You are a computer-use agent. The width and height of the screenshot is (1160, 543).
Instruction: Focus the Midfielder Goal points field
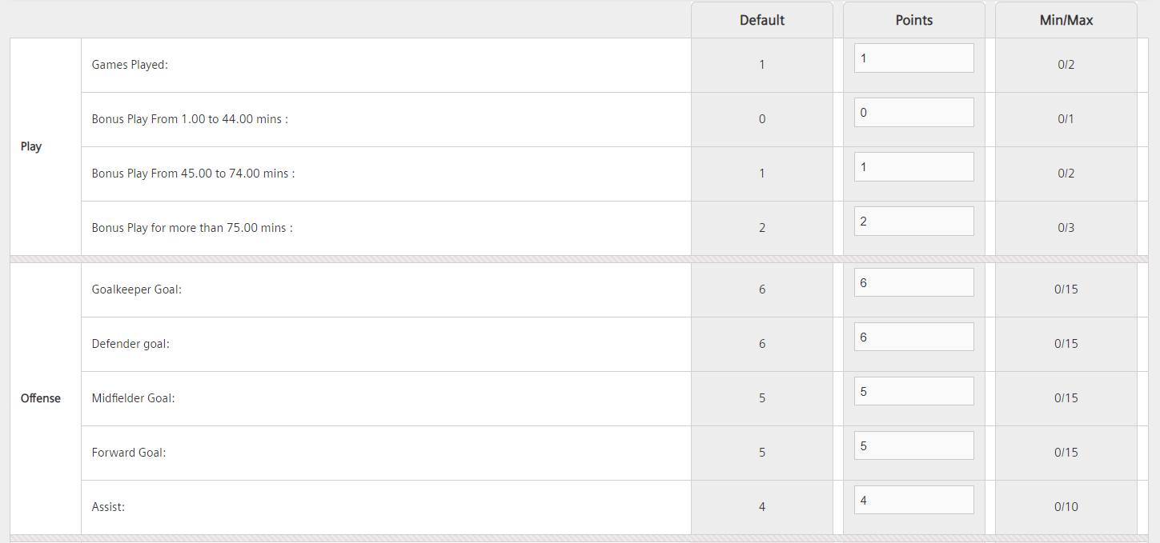tap(913, 392)
